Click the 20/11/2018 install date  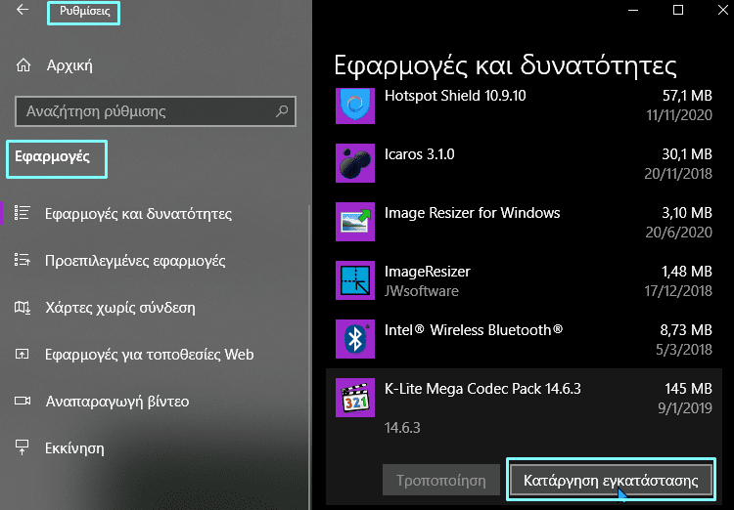click(678, 174)
